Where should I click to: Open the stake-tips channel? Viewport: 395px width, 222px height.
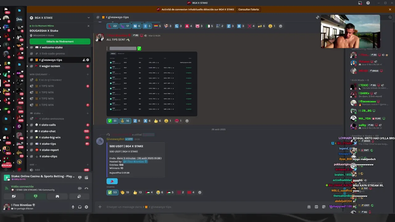pyautogui.click(x=60, y=144)
